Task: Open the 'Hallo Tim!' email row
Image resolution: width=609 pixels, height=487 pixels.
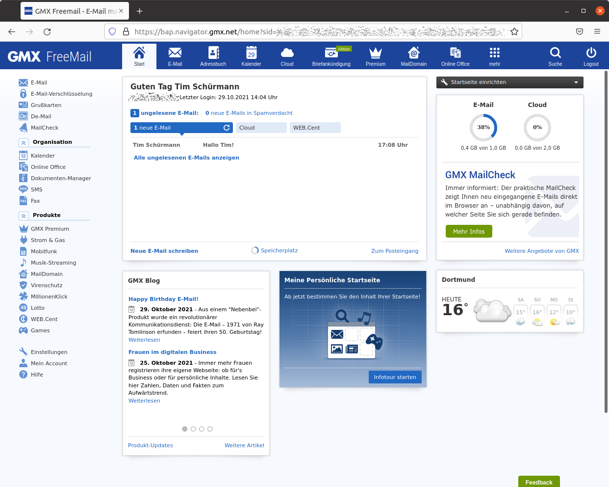Action: coord(275,145)
